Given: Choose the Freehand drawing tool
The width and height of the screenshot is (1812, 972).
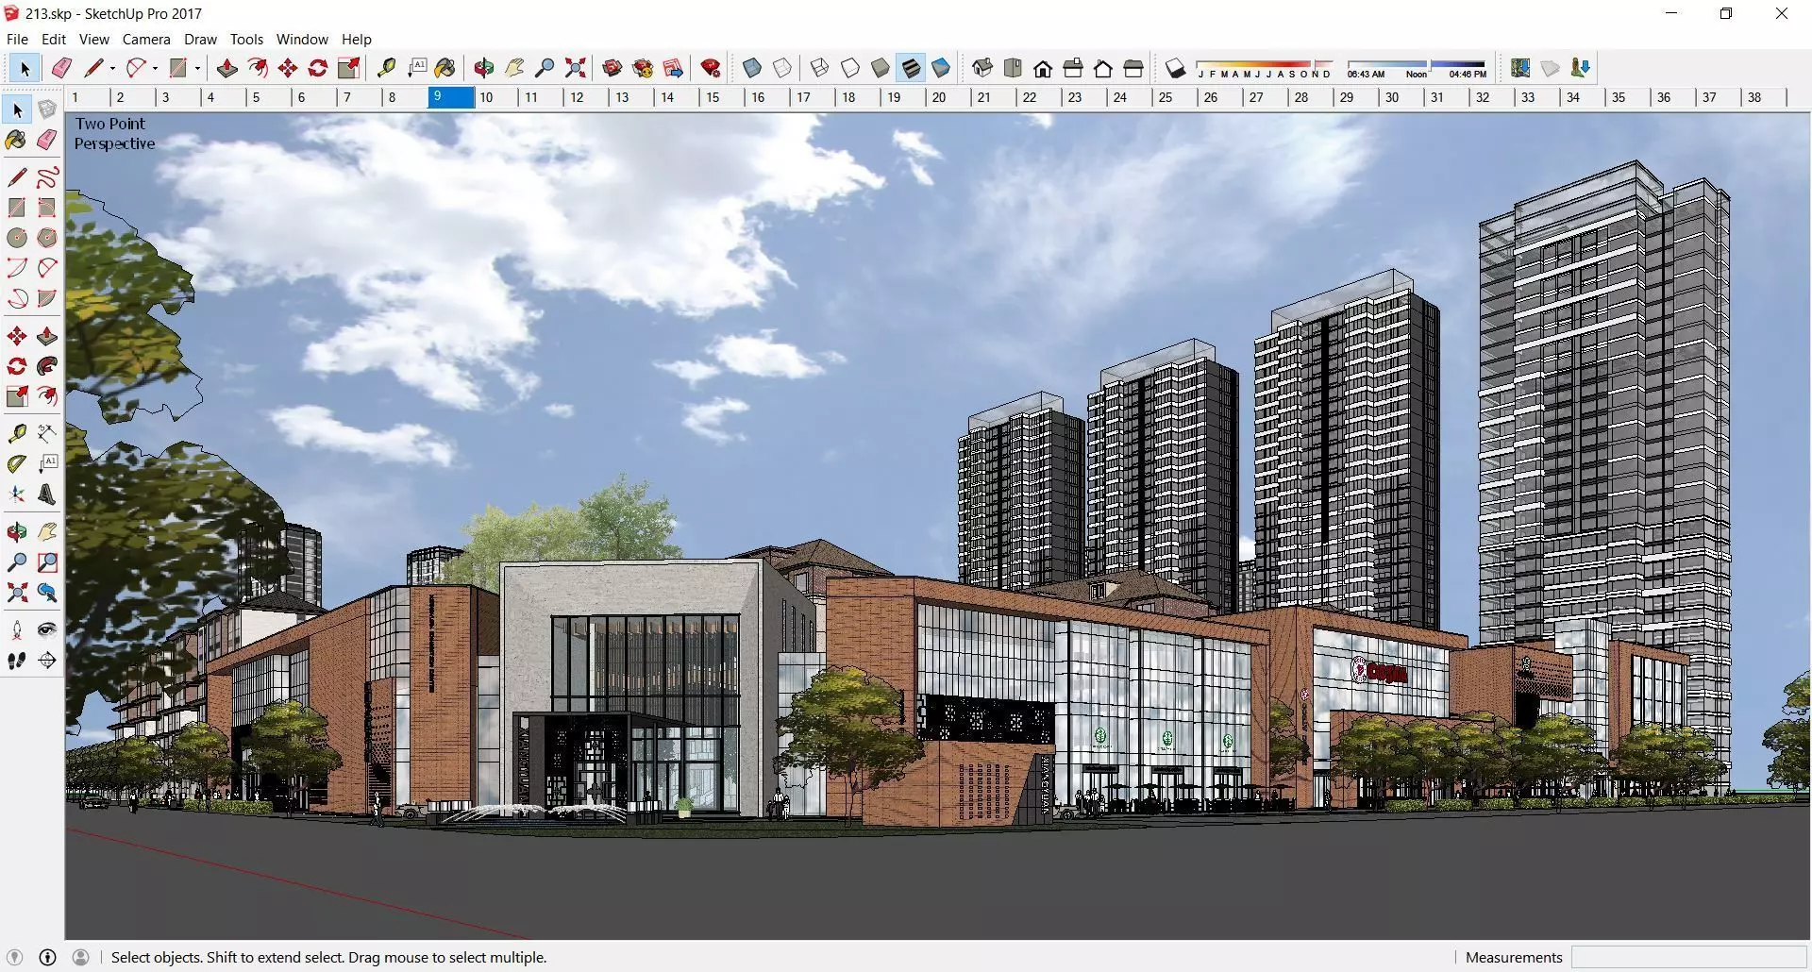Looking at the screenshot, I should [x=47, y=177].
